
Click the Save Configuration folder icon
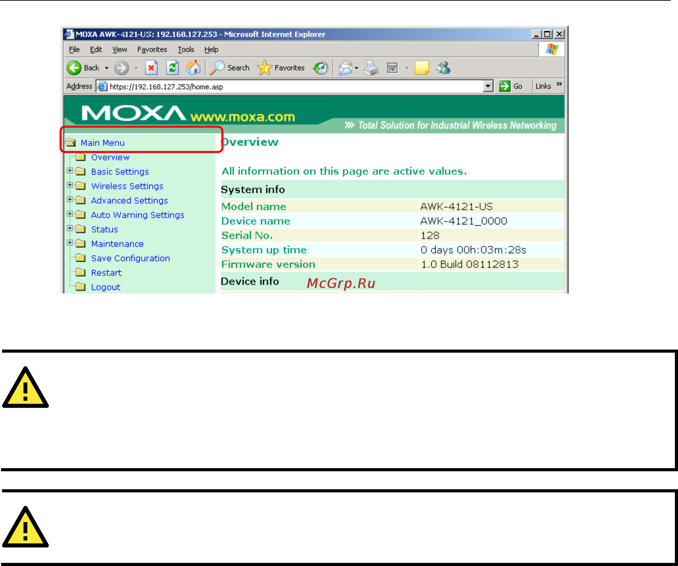pos(81,258)
